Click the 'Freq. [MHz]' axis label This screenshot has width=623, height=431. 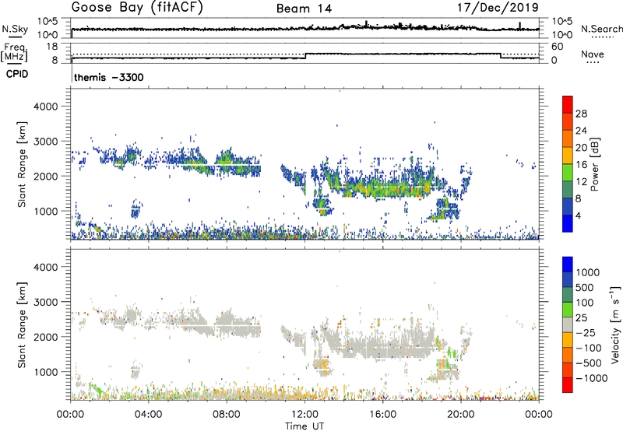point(15,52)
